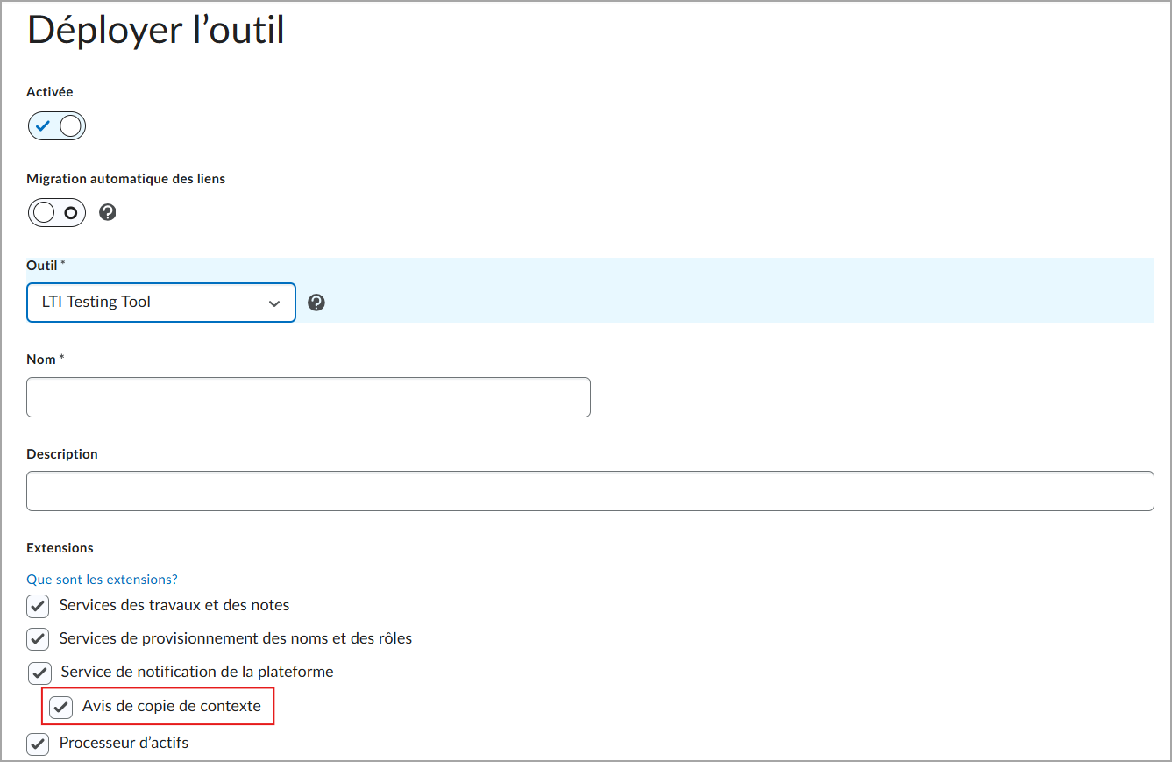
Task: Uncheck Avis de copie de contexte
Action: click(x=60, y=707)
